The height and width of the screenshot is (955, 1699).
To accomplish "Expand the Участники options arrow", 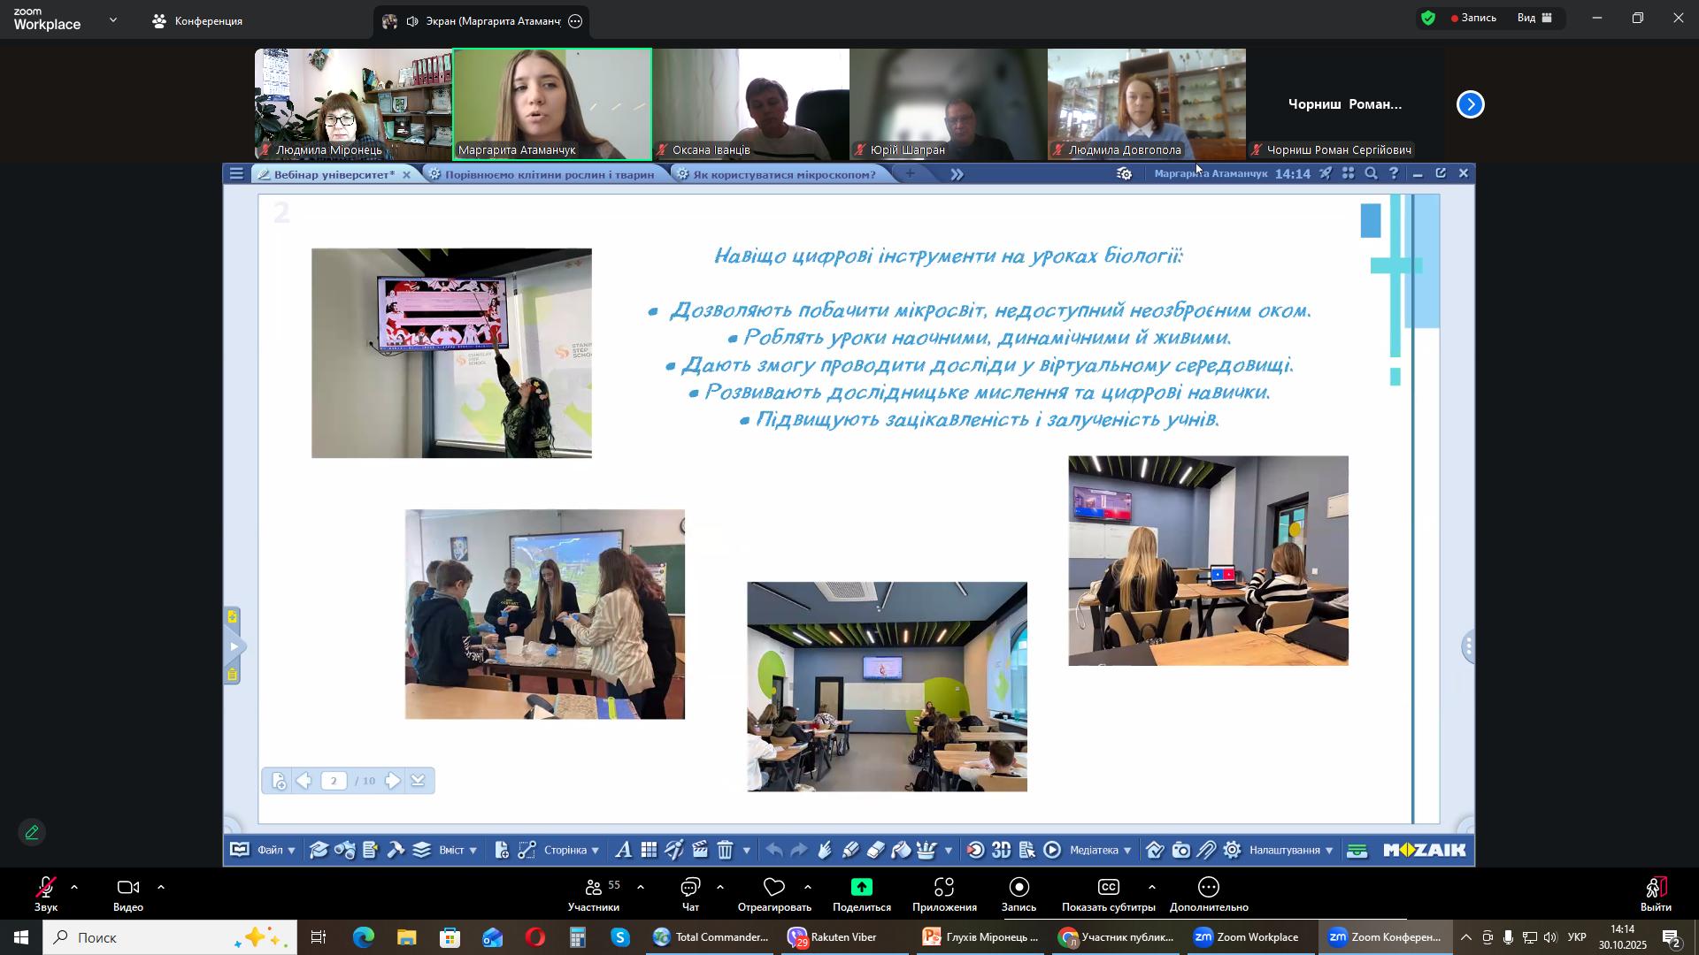I will [x=641, y=887].
